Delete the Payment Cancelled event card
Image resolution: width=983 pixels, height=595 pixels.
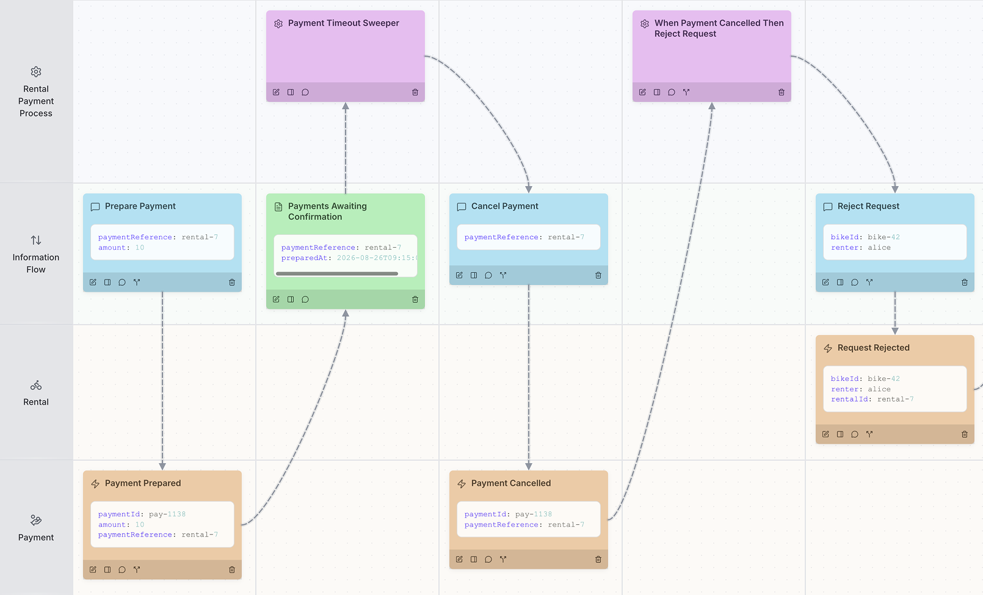click(x=598, y=560)
